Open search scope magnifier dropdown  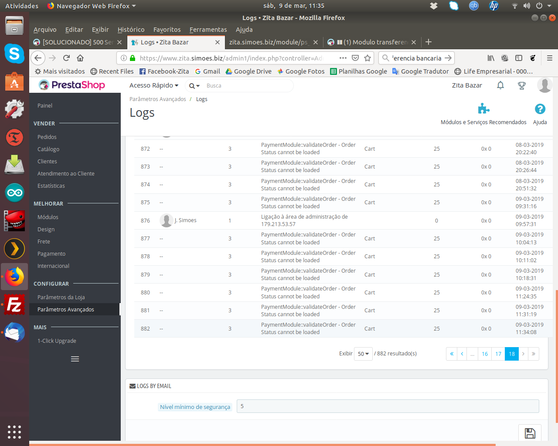(x=194, y=86)
